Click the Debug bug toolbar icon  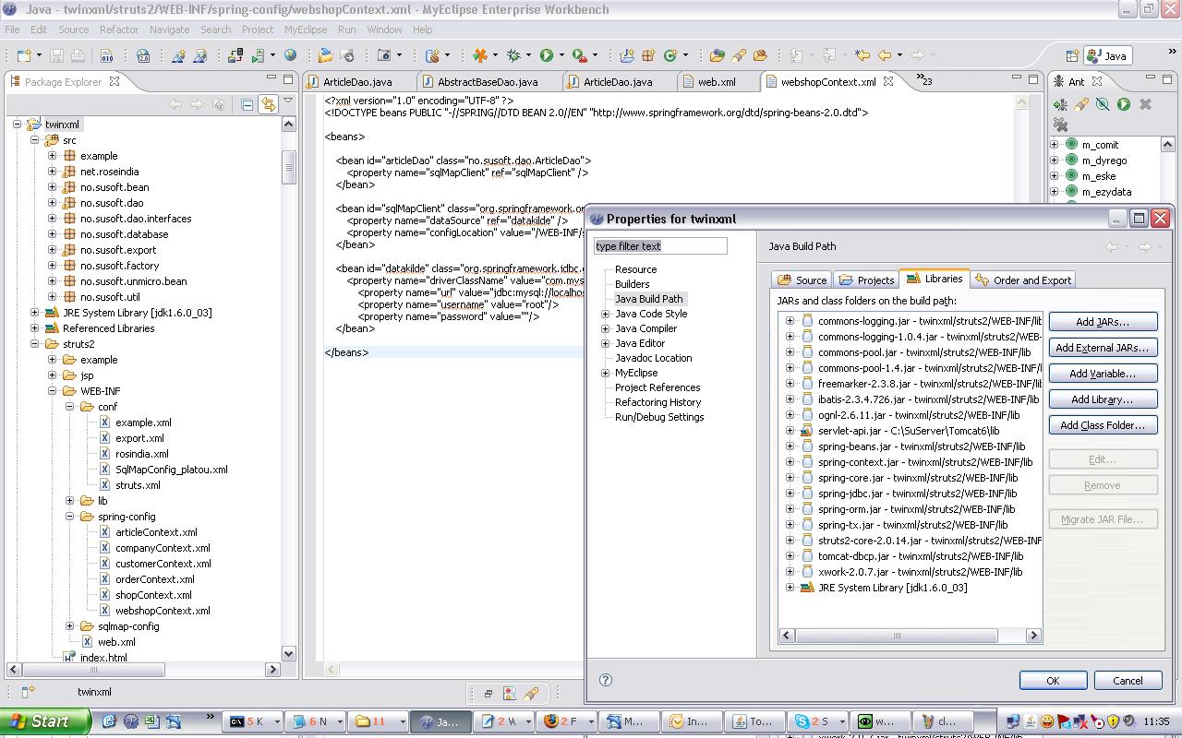[514, 55]
